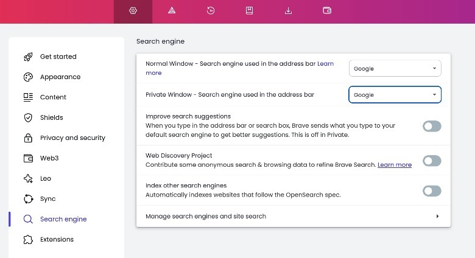Open the Extensions settings section
The height and width of the screenshot is (258, 475).
(x=57, y=239)
